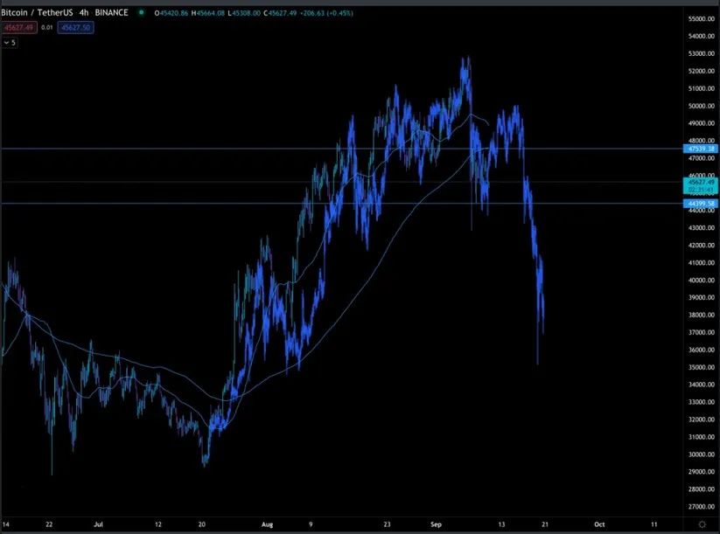
Task: Select the 47539.38 horizontal level label
Action: click(x=699, y=149)
